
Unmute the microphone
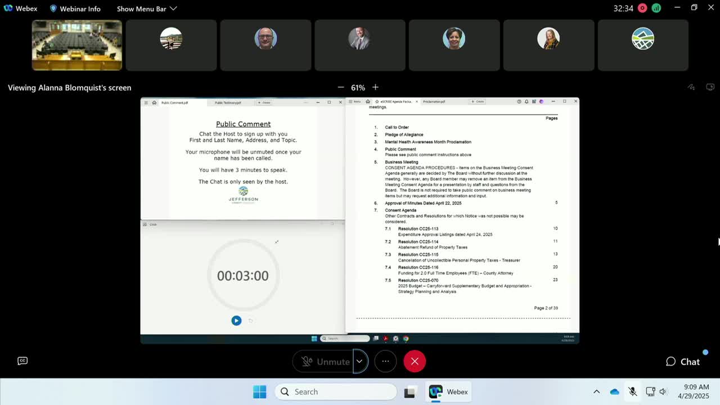(x=325, y=361)
